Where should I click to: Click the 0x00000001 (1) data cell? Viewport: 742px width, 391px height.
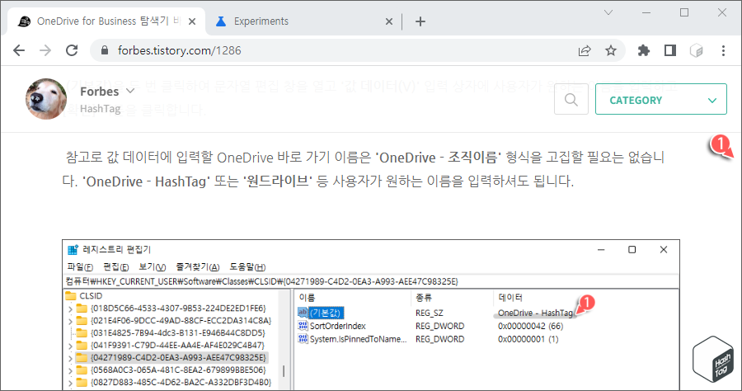(x=528, y=339)
